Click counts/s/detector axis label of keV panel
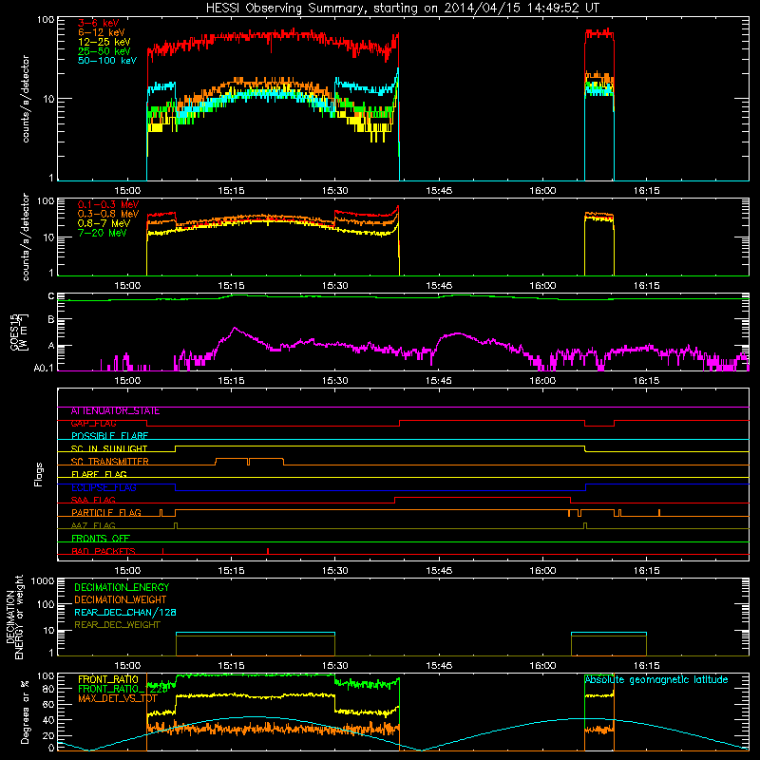The image size is (760, 760). (26, 99)
